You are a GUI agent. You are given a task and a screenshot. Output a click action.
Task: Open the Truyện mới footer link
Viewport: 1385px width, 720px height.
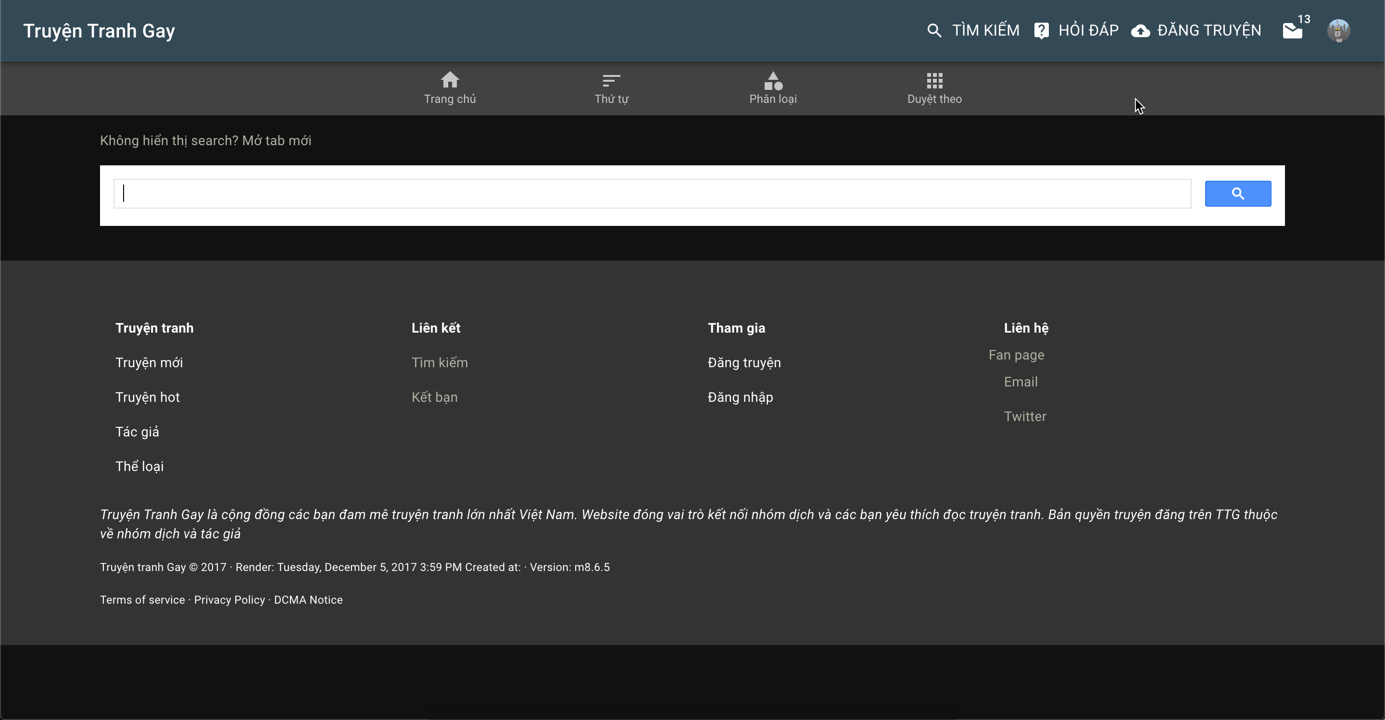pyautogui.click(x=149, y=363)
